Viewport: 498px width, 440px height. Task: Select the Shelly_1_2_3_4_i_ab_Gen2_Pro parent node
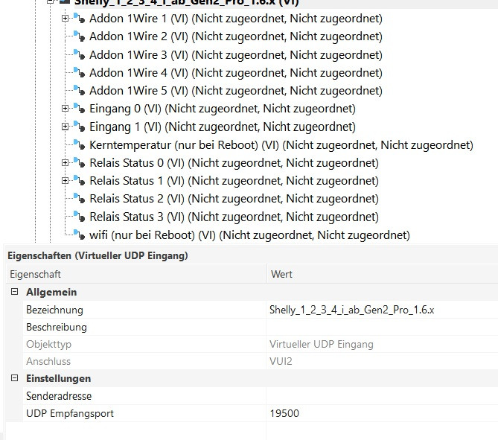187,2
